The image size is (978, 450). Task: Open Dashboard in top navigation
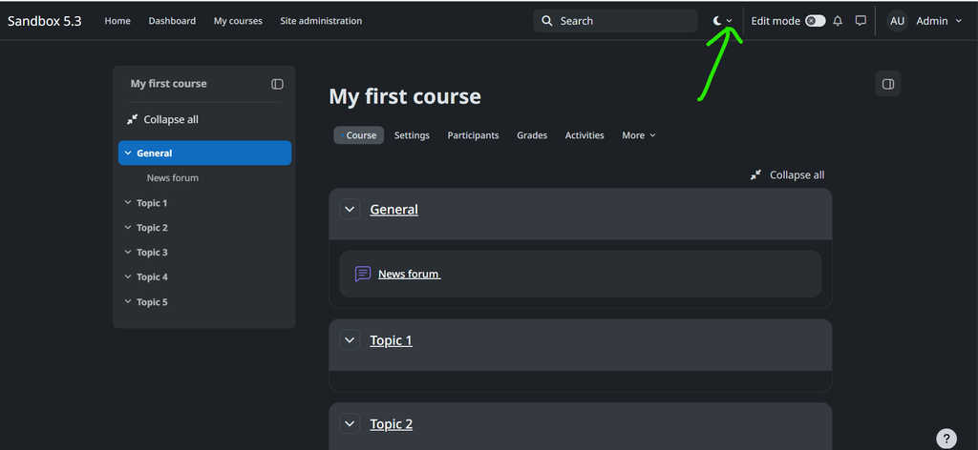(172, 21)
